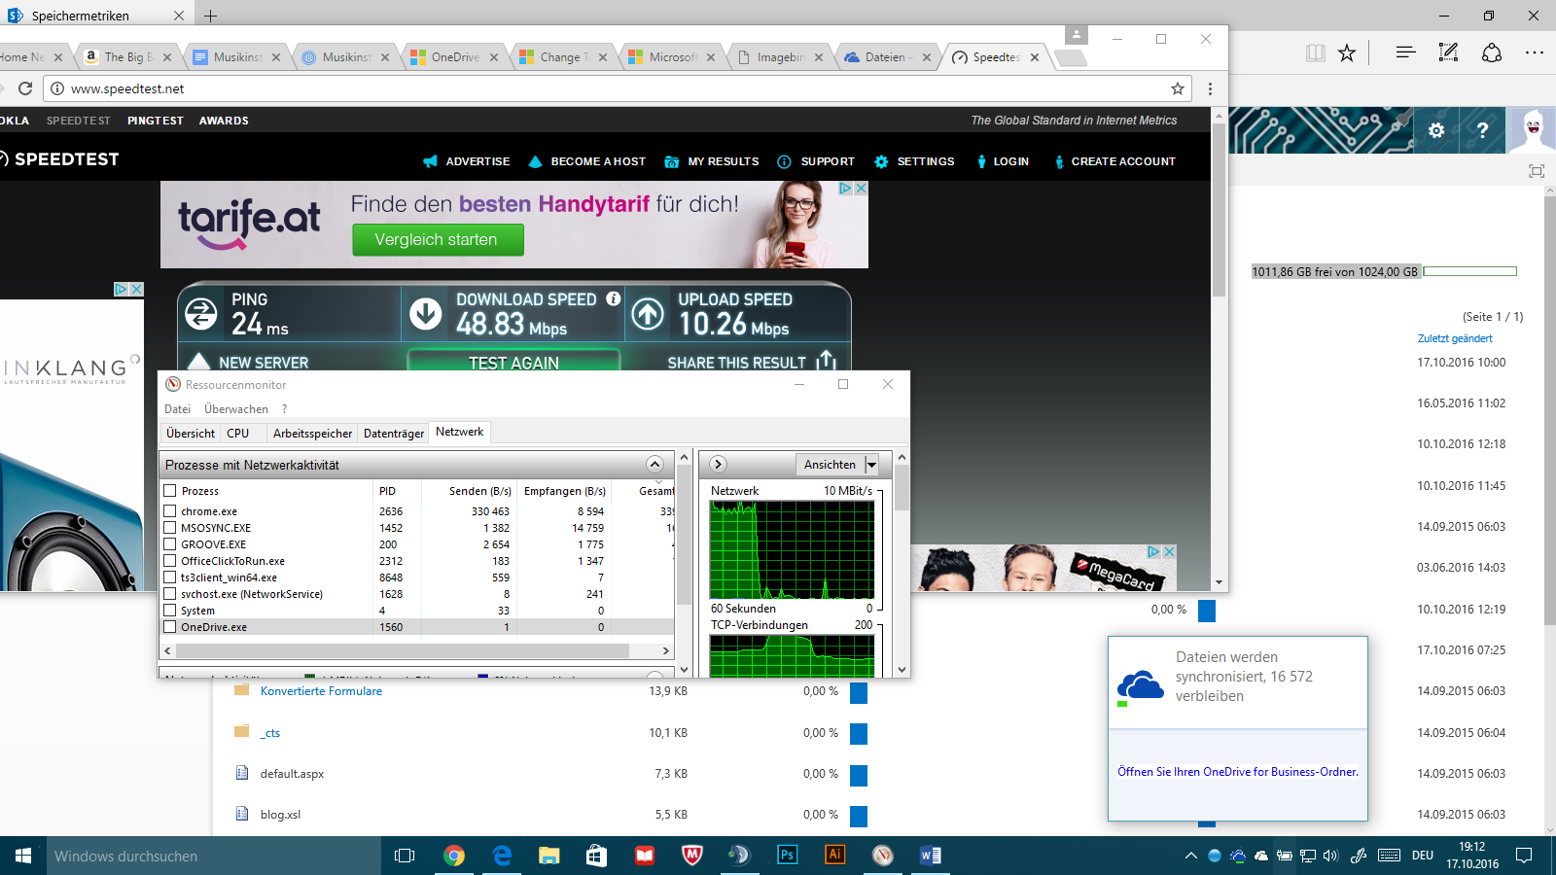
Task: Open Chrome three-dot menu
Action: point(1210,88)
